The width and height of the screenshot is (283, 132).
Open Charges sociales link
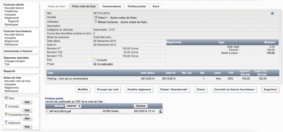[x=15, y=61]
